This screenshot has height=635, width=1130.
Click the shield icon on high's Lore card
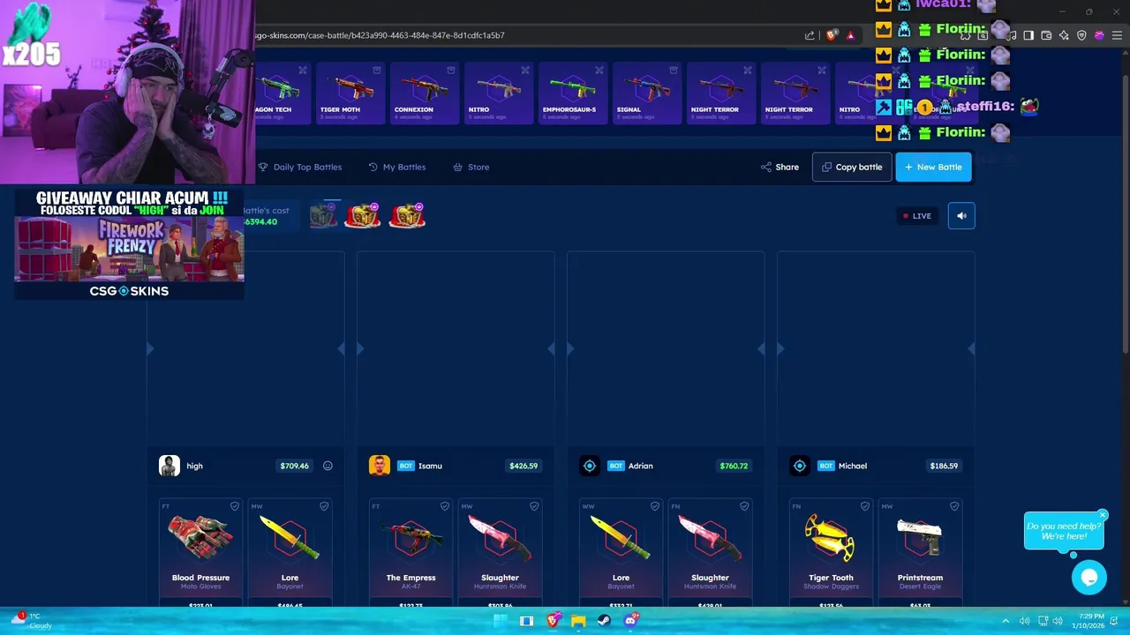(324, 506)
